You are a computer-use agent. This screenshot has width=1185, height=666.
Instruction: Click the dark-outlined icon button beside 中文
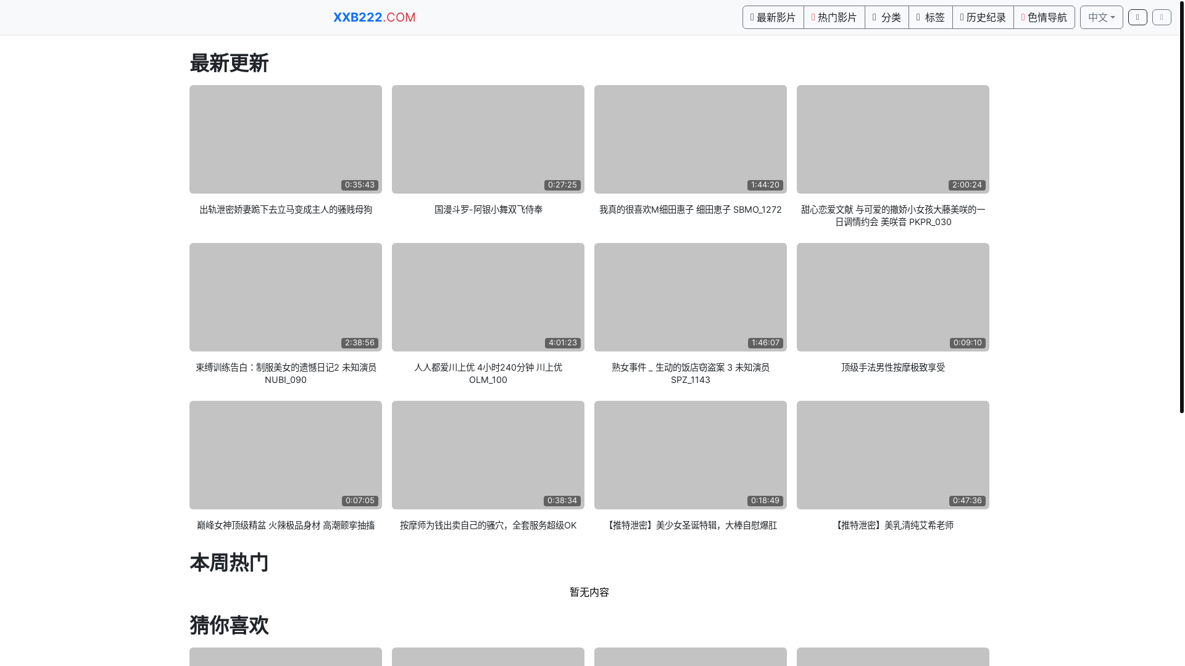pos(1137,17)
